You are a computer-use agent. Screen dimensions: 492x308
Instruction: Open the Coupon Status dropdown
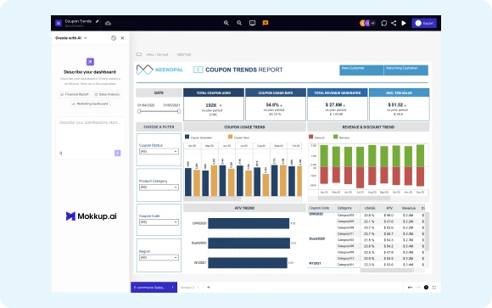click(159, 151)
